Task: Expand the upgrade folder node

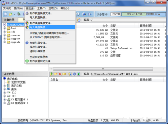Action: 5,42
